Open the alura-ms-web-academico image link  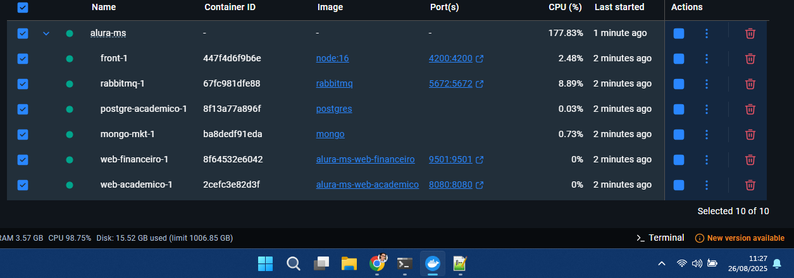368,185
